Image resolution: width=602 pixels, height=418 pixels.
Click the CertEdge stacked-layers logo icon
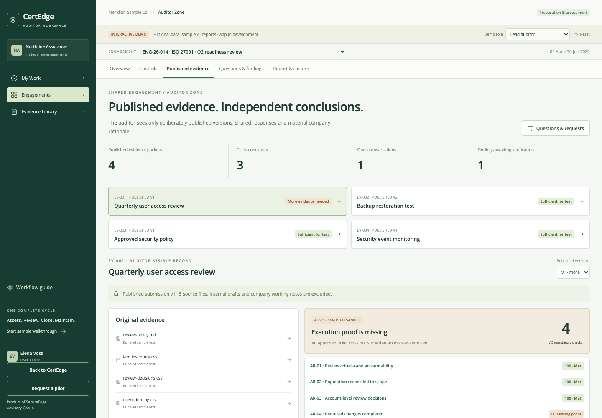click(x=13, y=20)
